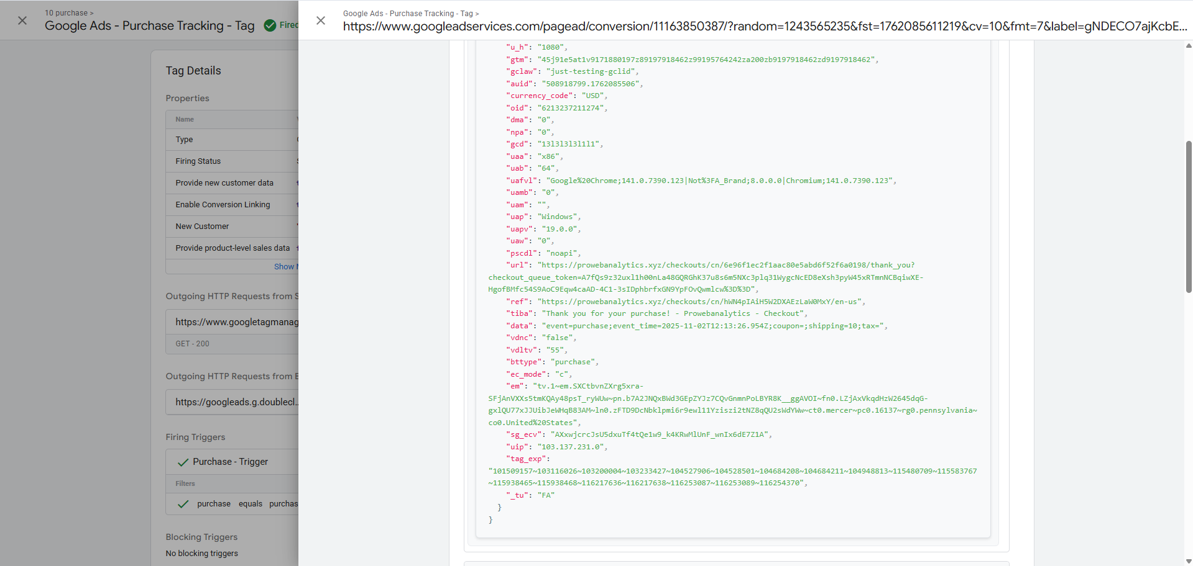
Task: Select the Provide new customer data row
Action: tap(231, 183)
